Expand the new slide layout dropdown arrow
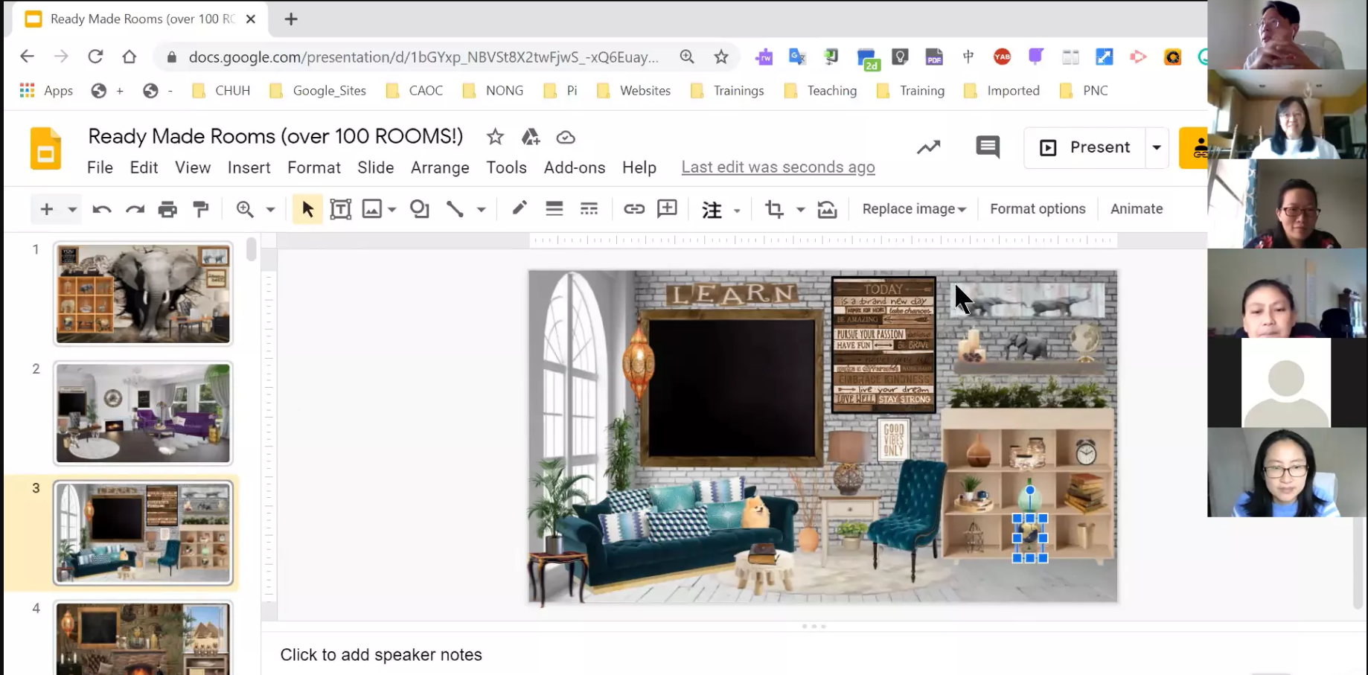The width and height of the screenshot is (1368, 675). (72, 210)
